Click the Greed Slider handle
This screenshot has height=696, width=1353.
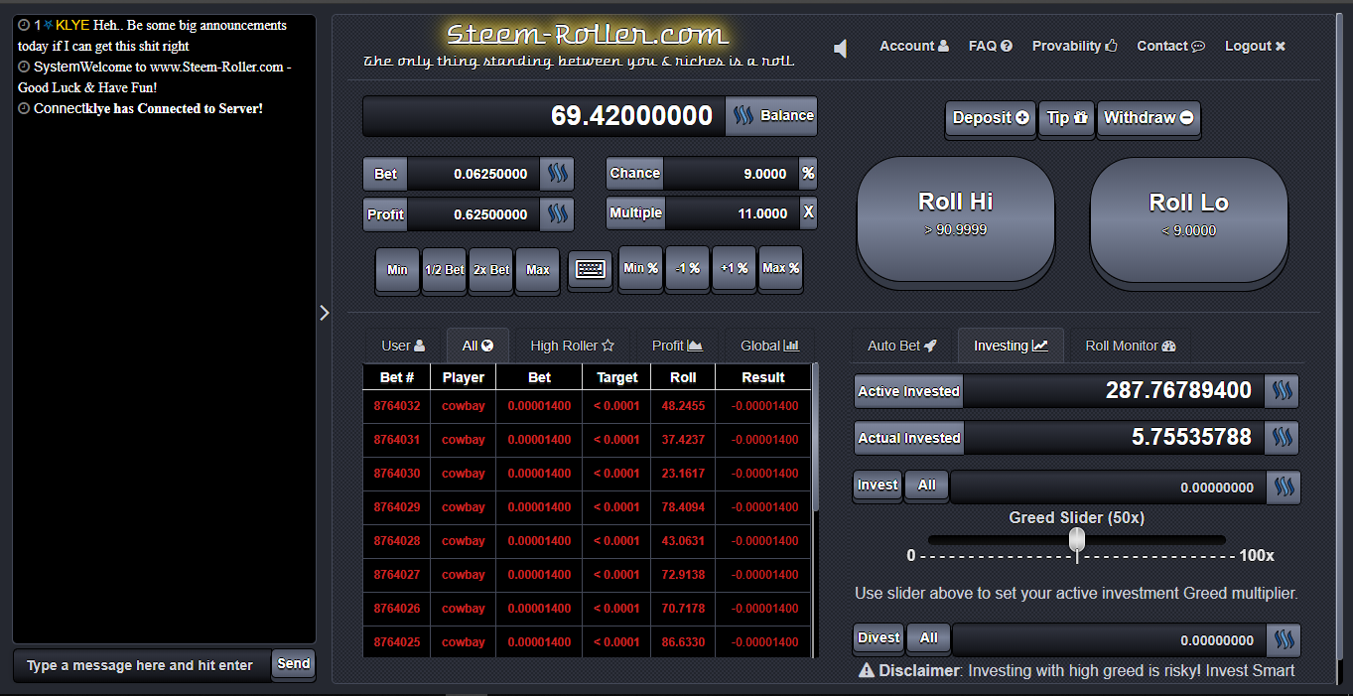pos(1077,539)
